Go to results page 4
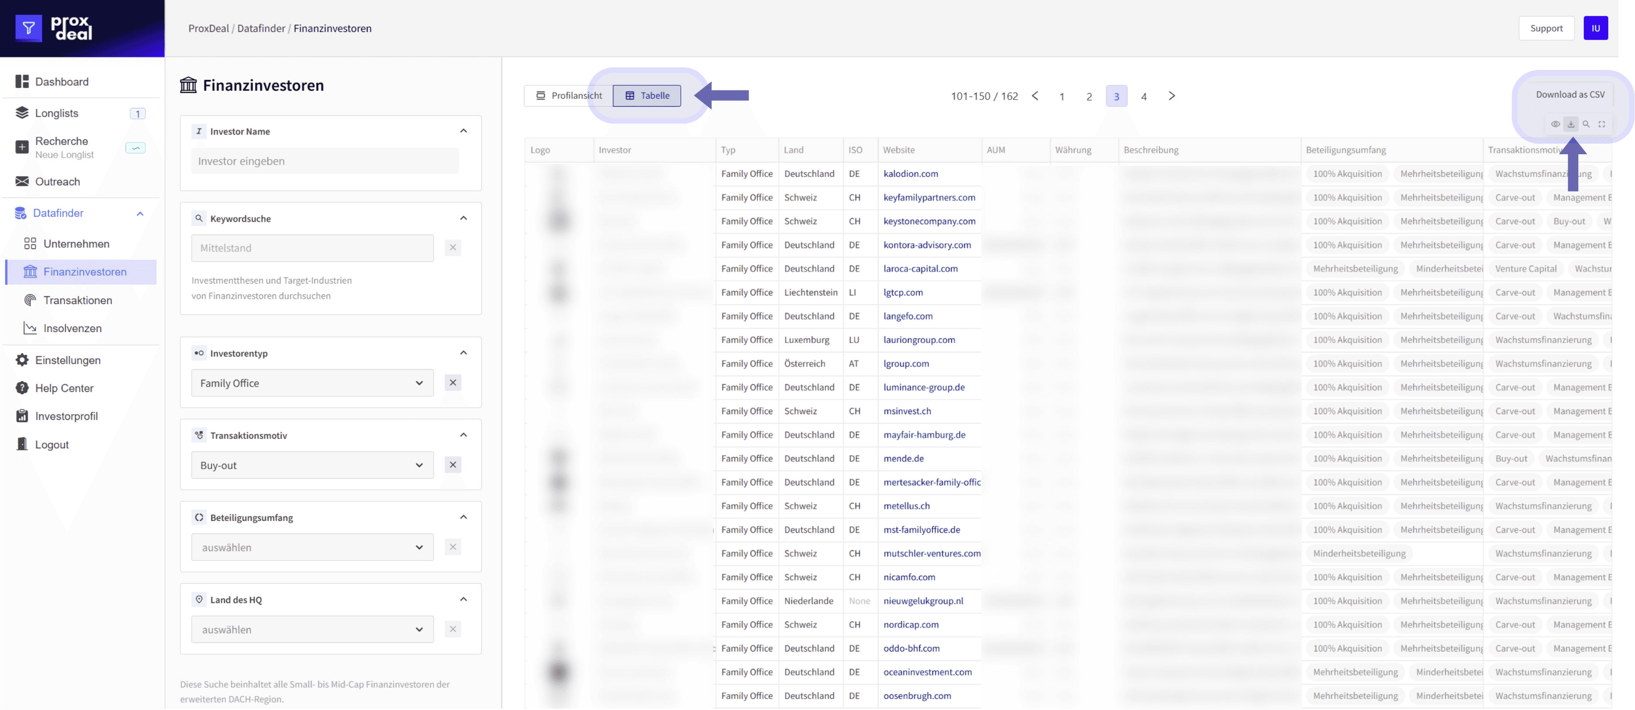The height and width of the screenshot is (710, 1635). pyautogui.click(x=1143, y=97)
